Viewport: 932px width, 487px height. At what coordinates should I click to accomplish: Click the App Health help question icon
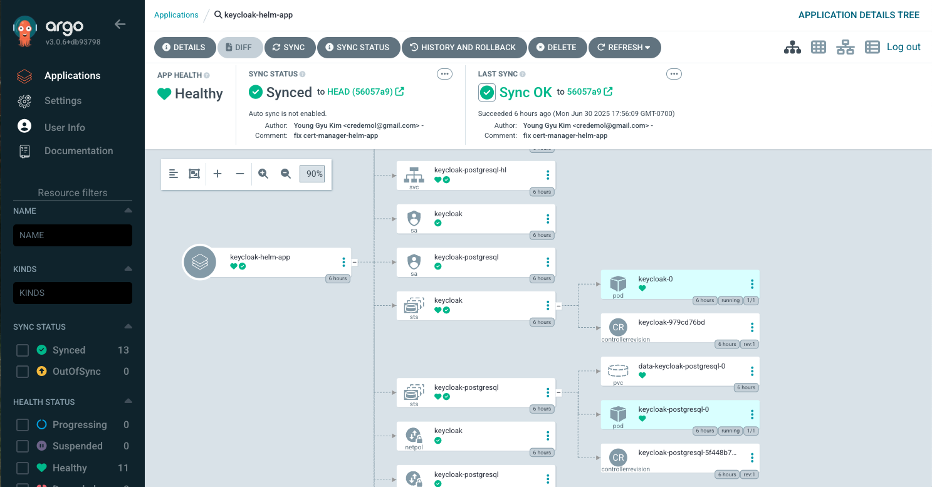click(207, 75)
